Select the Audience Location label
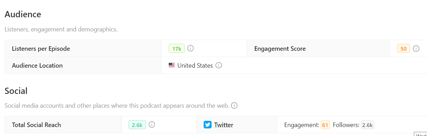The height and width of the screenshot is (136, 427). (37, 66)
